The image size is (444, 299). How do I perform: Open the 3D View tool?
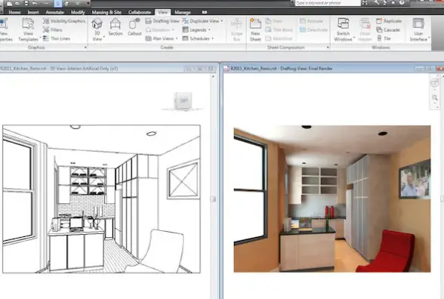pyautogui.click(x=97, y=24)
